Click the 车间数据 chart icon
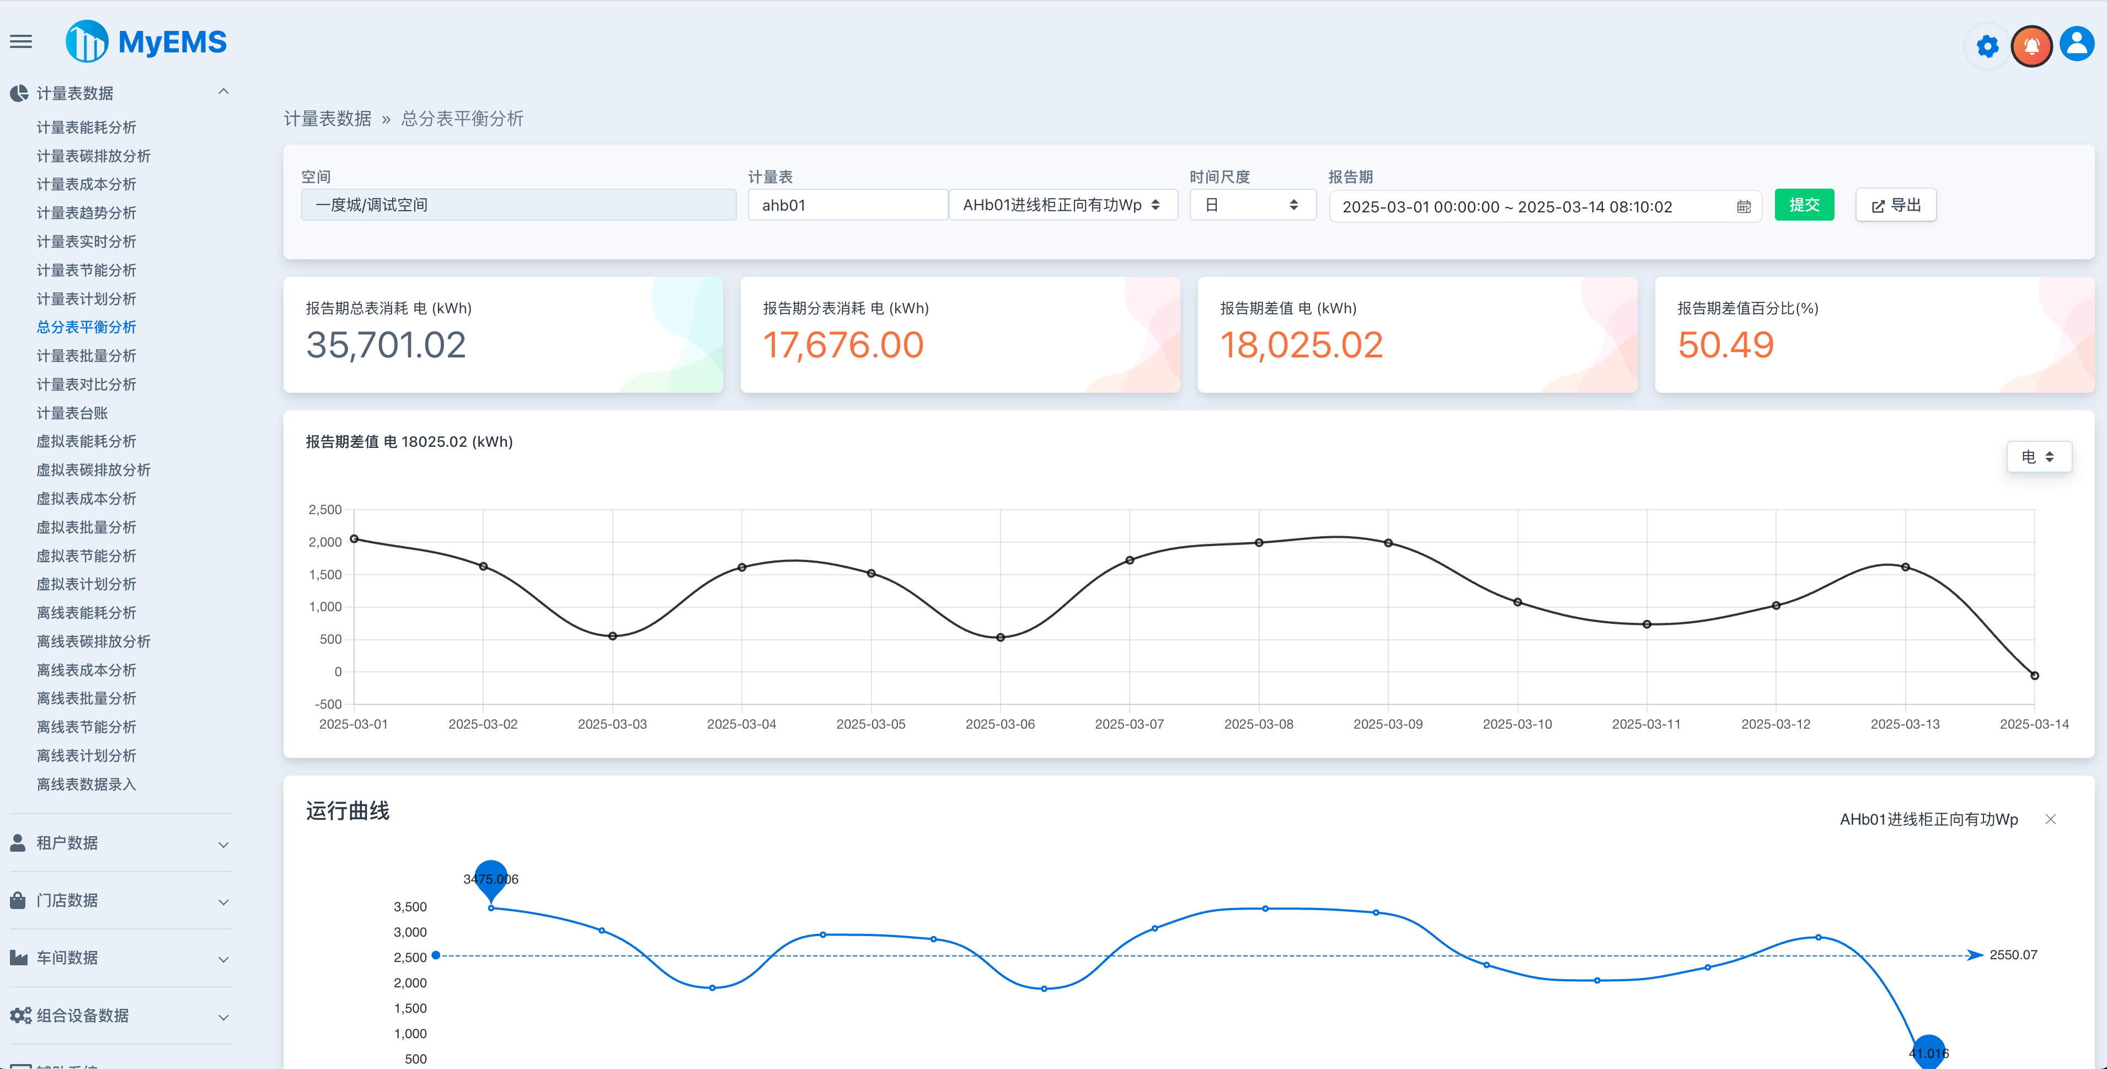The image size is (2107, 1069). 18,958
